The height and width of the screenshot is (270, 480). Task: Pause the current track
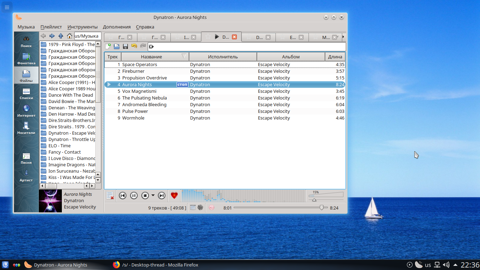pyautogui.click(x=134, y=195)
